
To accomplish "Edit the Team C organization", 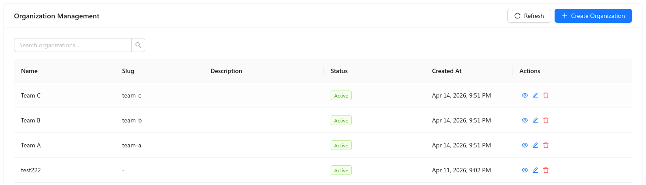I will click(535, 95).
